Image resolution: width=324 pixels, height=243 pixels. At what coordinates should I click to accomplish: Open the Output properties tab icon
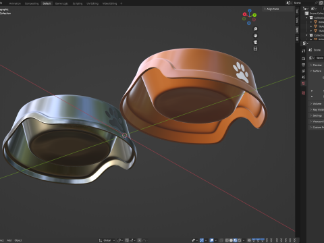(x=304, y=65)
